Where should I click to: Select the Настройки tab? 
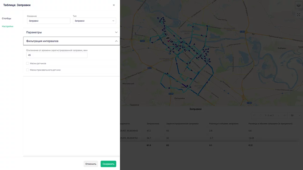pos(8,26)
